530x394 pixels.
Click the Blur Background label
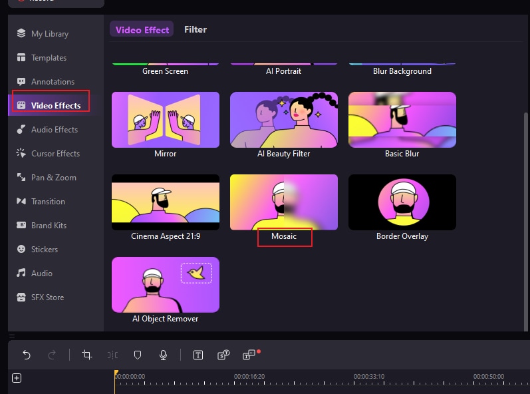(x=402, y=71)
